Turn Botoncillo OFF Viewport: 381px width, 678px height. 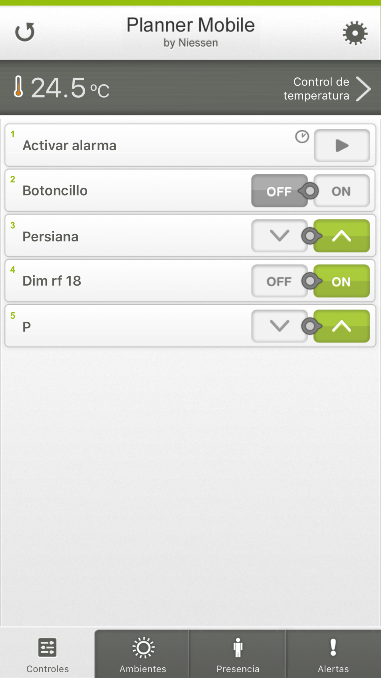pyautogui.click(x=279, y=191)
